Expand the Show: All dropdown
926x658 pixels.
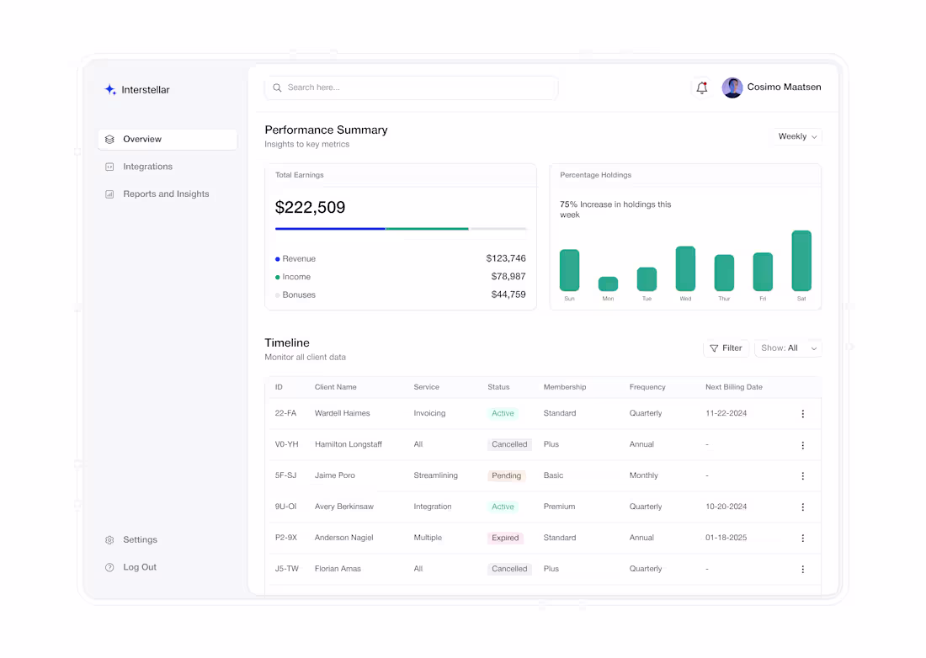point(787,348)
